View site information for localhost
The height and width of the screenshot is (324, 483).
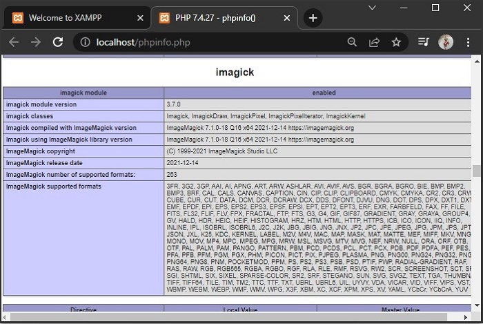click(x=85, y=42)
